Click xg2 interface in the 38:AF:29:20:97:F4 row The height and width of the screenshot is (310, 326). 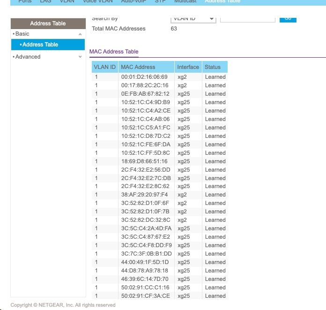182,195
